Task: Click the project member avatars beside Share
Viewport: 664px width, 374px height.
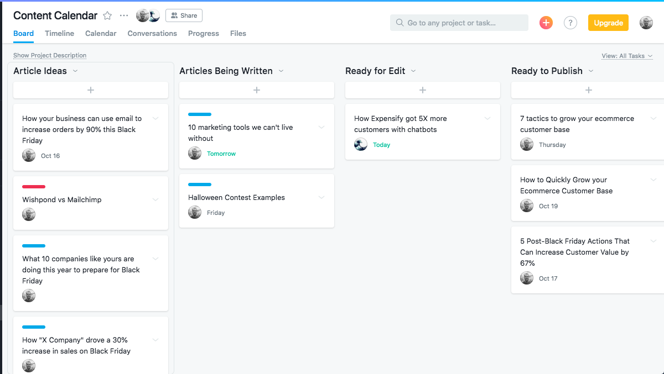Action: 148,15
